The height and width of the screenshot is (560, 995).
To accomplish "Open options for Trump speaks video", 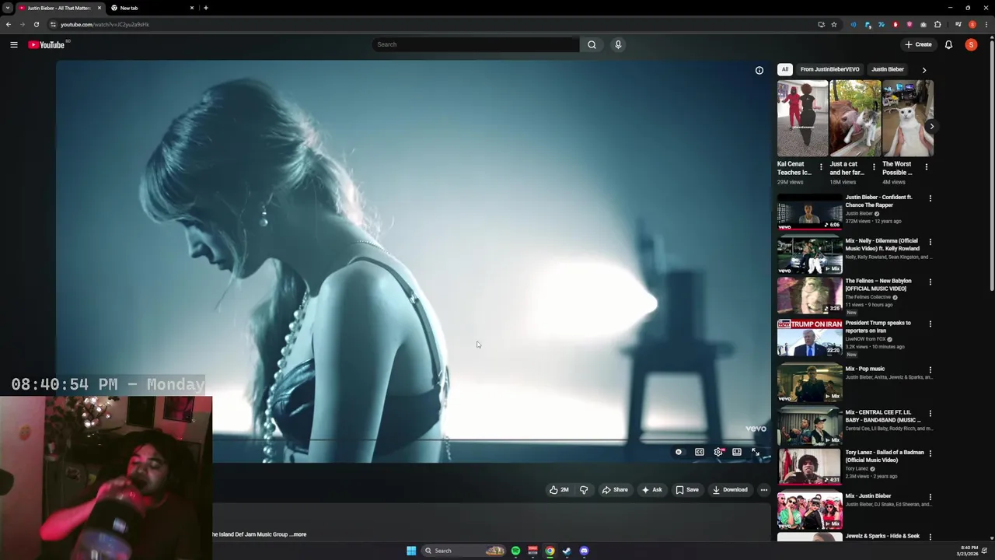I will (930, 324).
